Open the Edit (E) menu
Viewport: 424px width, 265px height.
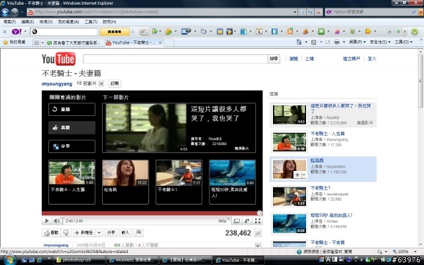27,22
